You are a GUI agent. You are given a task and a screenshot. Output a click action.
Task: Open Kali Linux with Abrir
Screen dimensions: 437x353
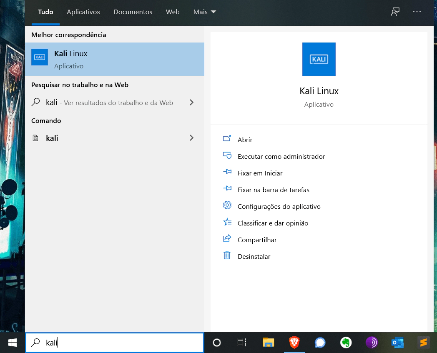(245, 140)
